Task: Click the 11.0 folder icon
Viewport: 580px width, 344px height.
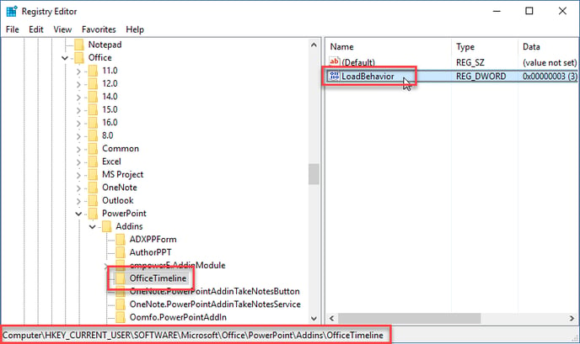Action: (x=93, y=71)
